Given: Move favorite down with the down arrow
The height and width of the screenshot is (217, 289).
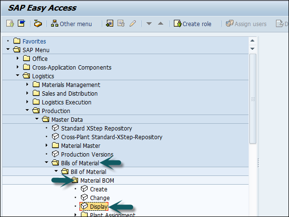Looking at the screenshot, I should click(x=149, y=23).
